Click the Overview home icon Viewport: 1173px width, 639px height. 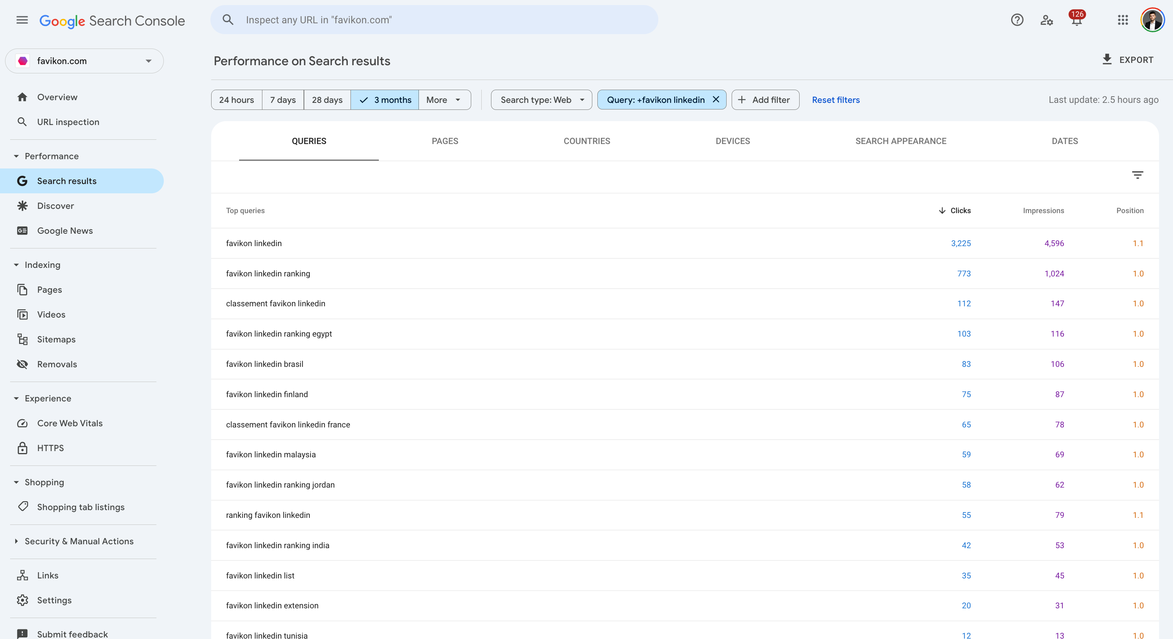(22, 97)
